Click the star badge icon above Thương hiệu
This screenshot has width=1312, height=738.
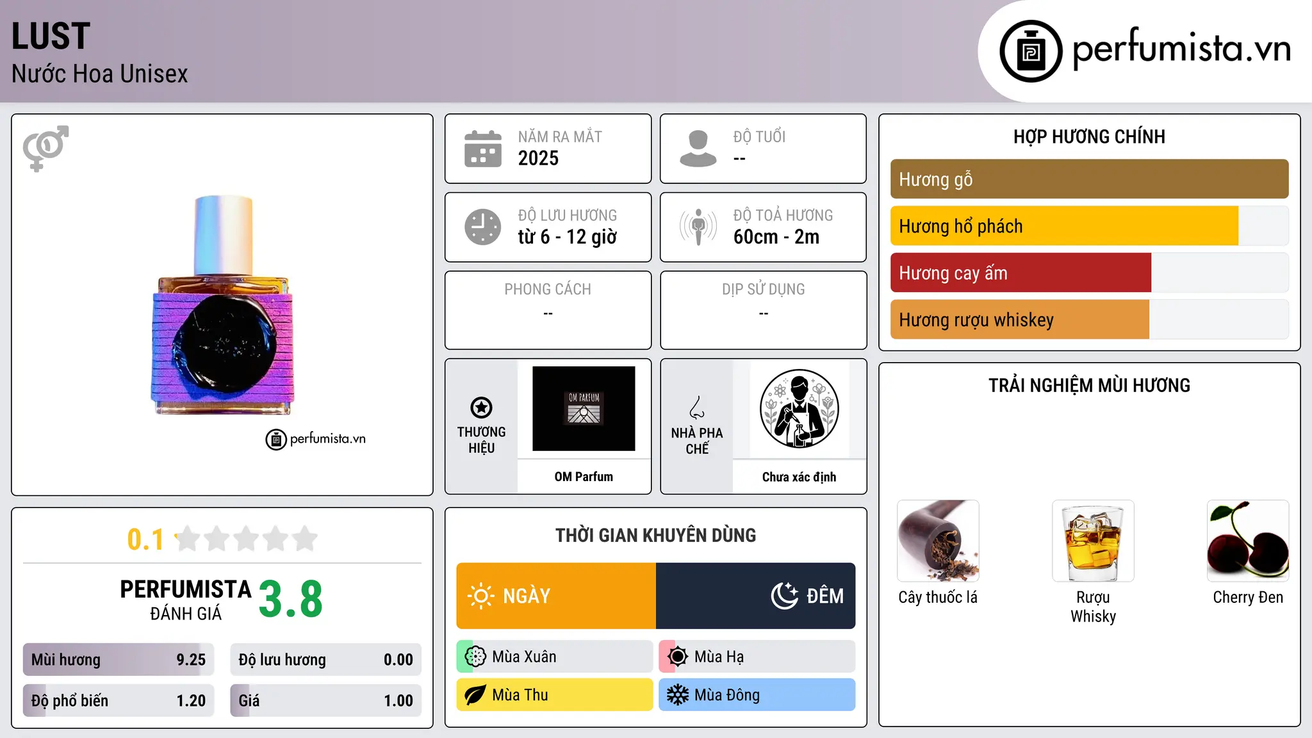coord(481,407)
